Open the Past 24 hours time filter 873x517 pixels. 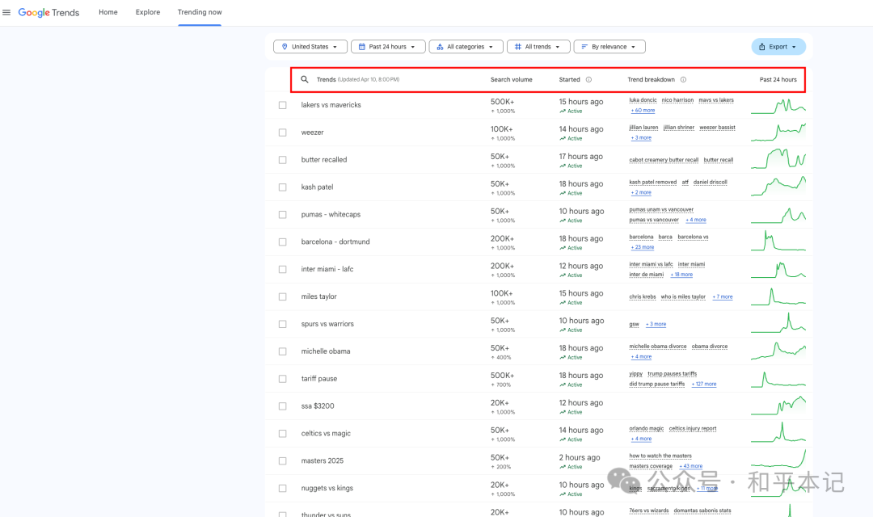(x=388, y=47)
